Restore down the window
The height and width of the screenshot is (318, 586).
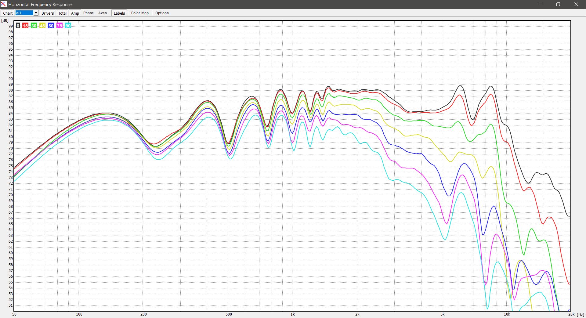point(558,4)
